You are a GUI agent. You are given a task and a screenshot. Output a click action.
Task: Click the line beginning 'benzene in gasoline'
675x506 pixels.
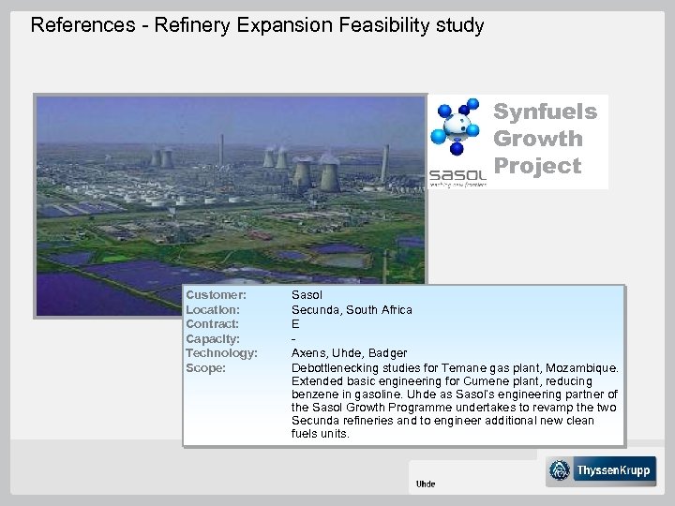click(x=455, y=394)
